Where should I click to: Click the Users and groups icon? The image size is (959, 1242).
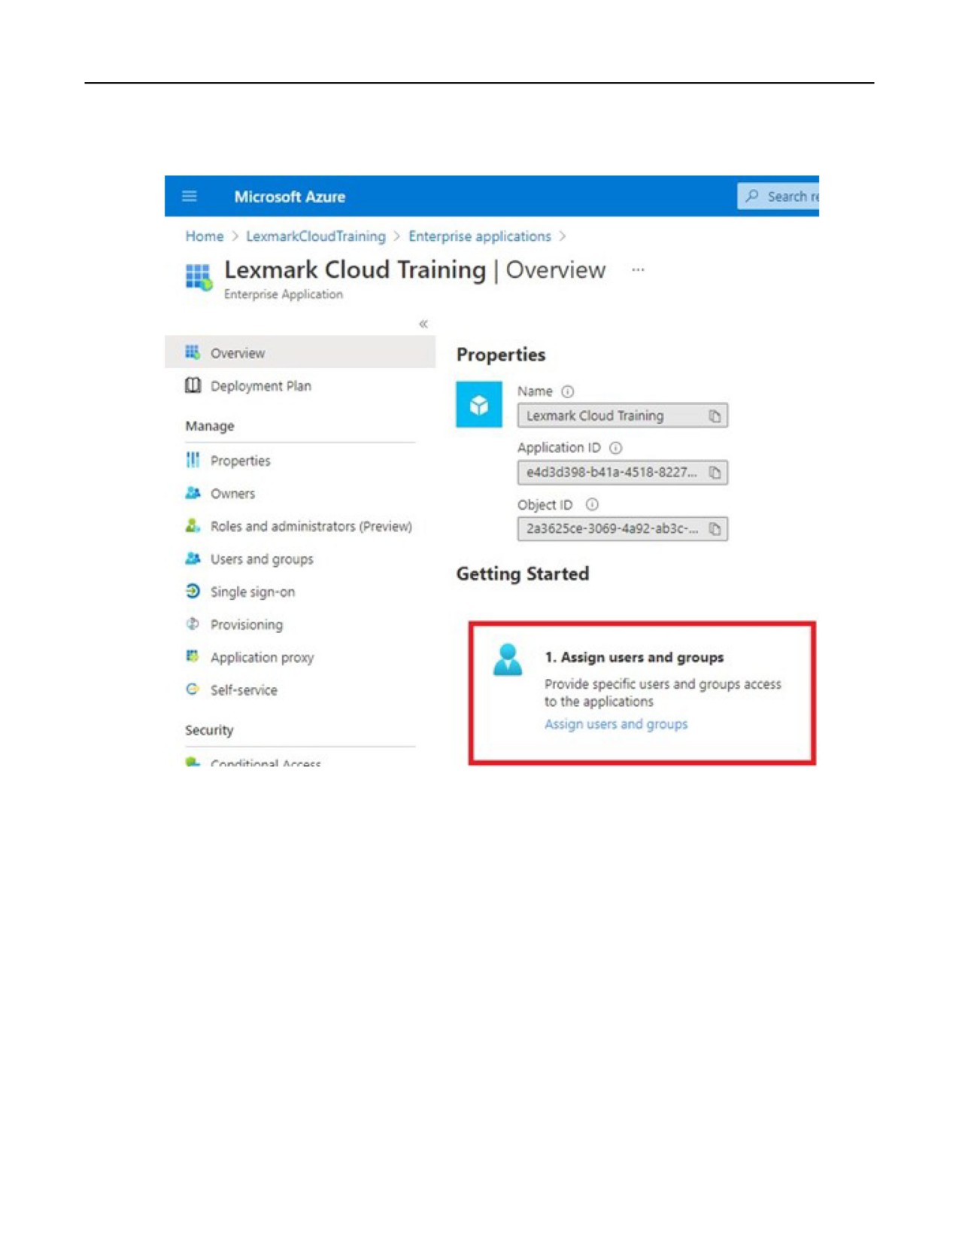click(x=193, y=558)
